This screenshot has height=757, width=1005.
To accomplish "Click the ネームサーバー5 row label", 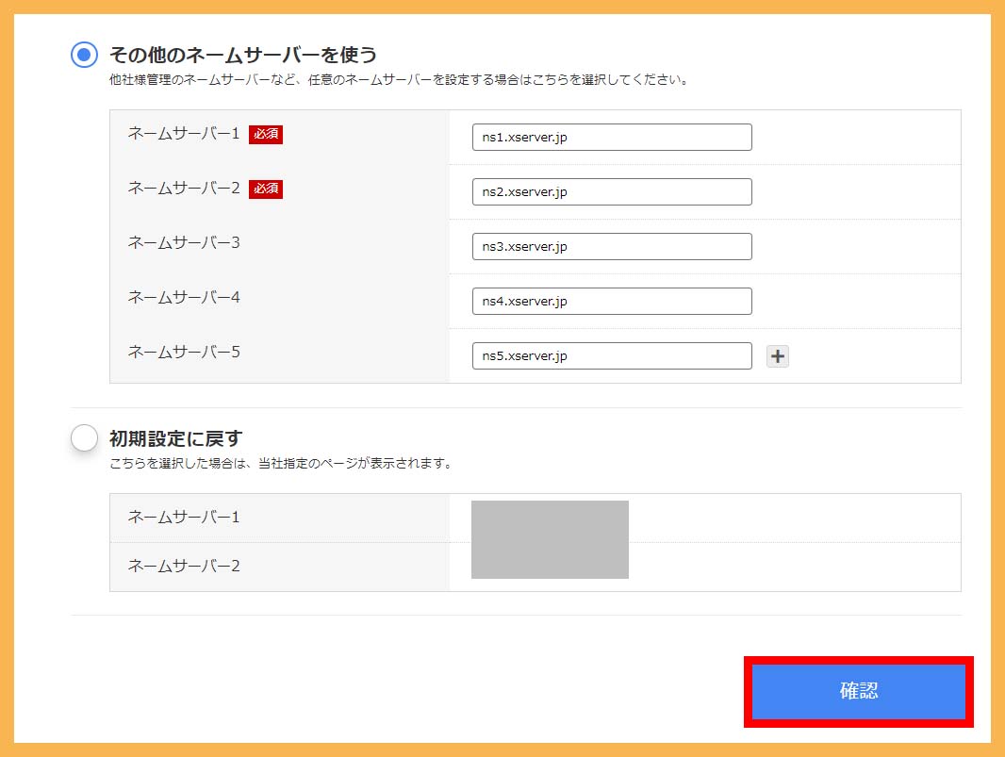I will [184, 353].
